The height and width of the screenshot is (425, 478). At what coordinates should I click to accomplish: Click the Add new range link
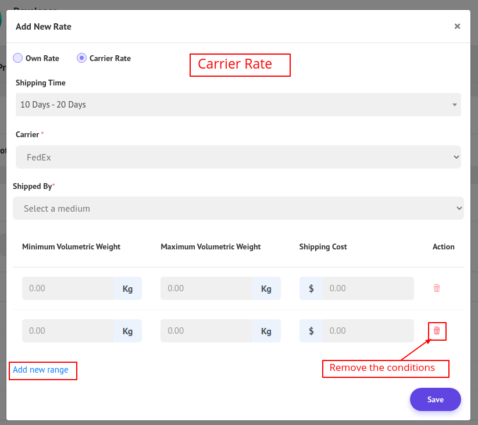(x=41, y=370)
